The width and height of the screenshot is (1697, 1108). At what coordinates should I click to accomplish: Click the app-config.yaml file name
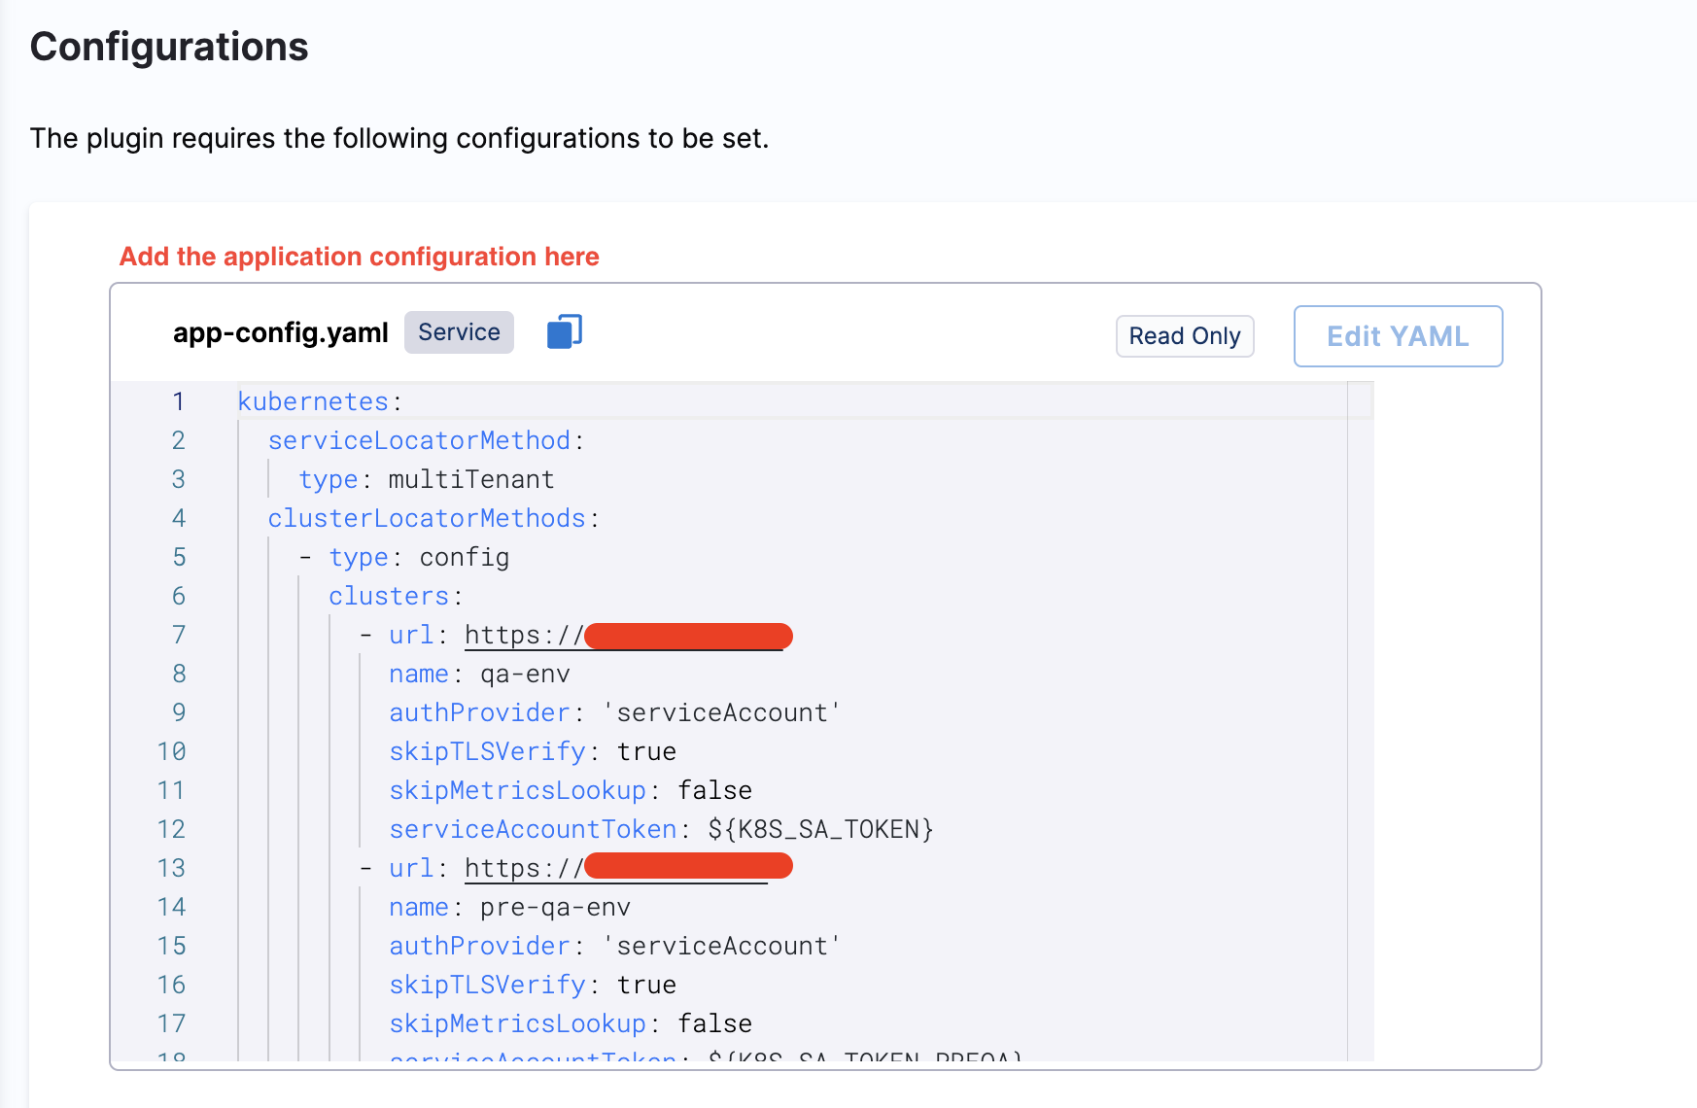(x=280, y=332)
